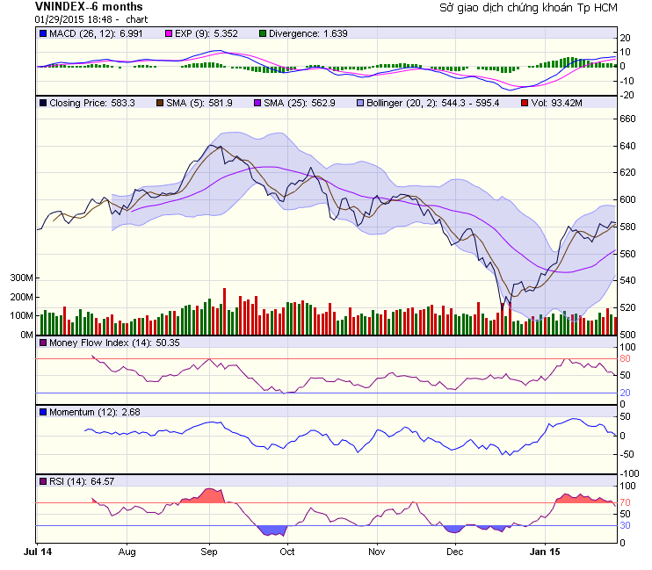Viewport: 652px width, 570px height.
Task: Click the blue MACD legend swatch
Action: pos(43,33)
